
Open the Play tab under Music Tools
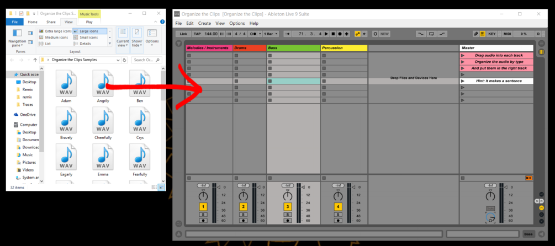[x=89, y=22]
